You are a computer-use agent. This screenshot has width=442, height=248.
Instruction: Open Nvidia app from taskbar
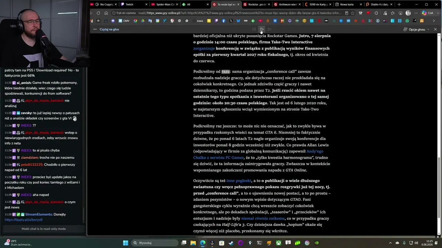point(316,243)
